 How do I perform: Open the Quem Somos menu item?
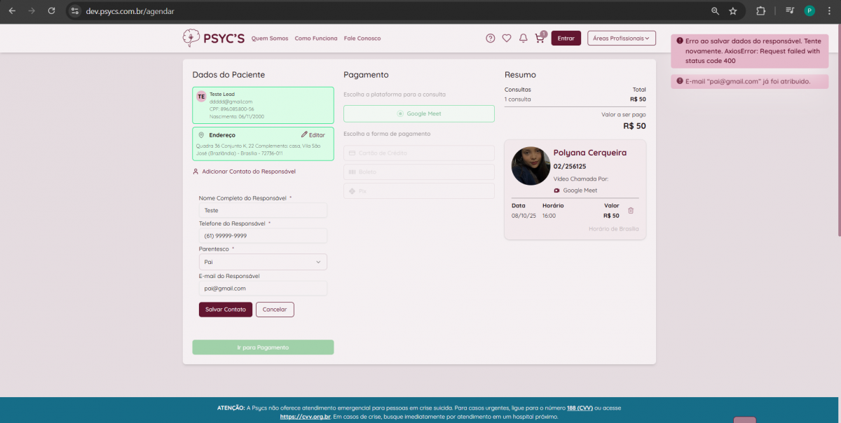click(x=270, y=39)
